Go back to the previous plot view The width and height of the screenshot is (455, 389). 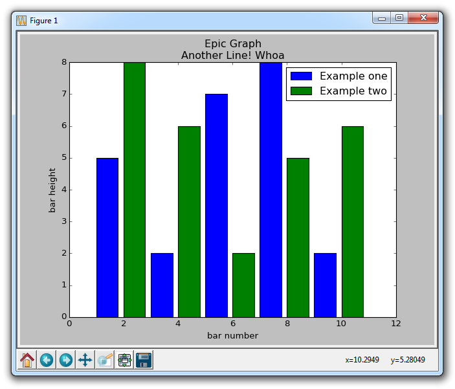pos(47,360)
